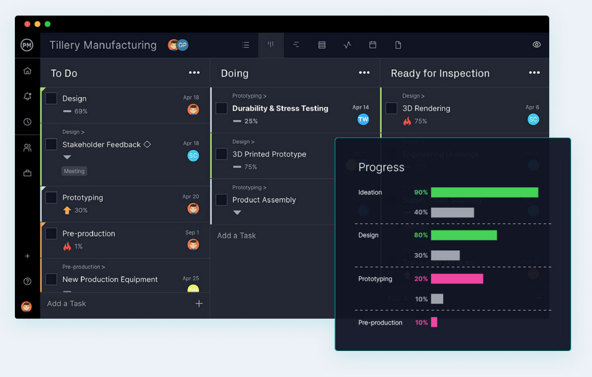
Task: Click Ideation 90% green progress bar
Action: pos(485,192)
